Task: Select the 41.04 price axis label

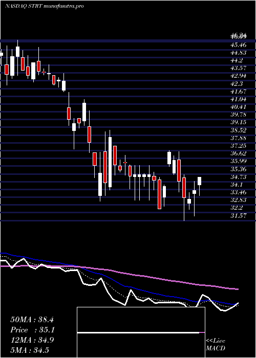Action: [x=238, y=99]
